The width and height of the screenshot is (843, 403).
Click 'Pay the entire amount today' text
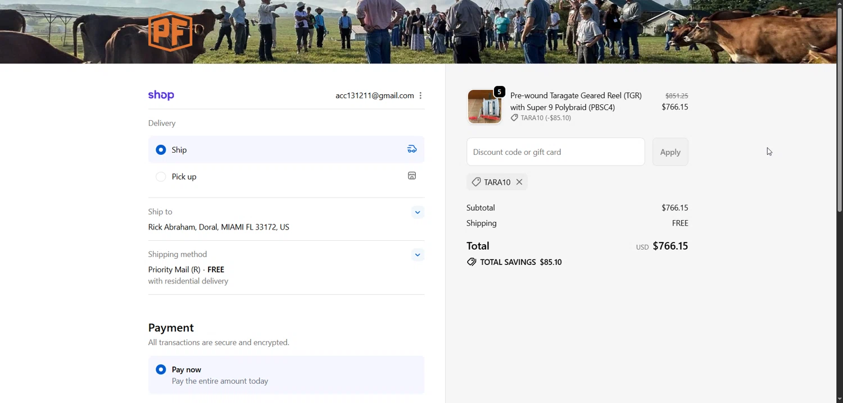pos(220,381)
